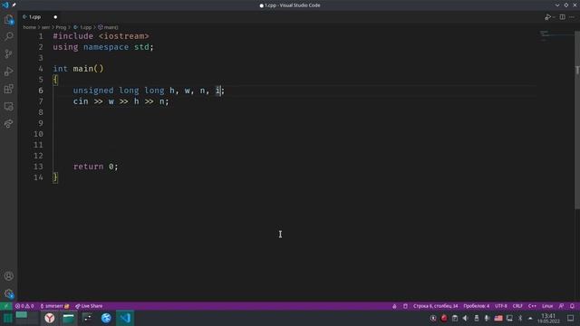Click the 'home' breadcrumb segment
The width and height of the screenshot is (580, 326).
coord(29,27)
